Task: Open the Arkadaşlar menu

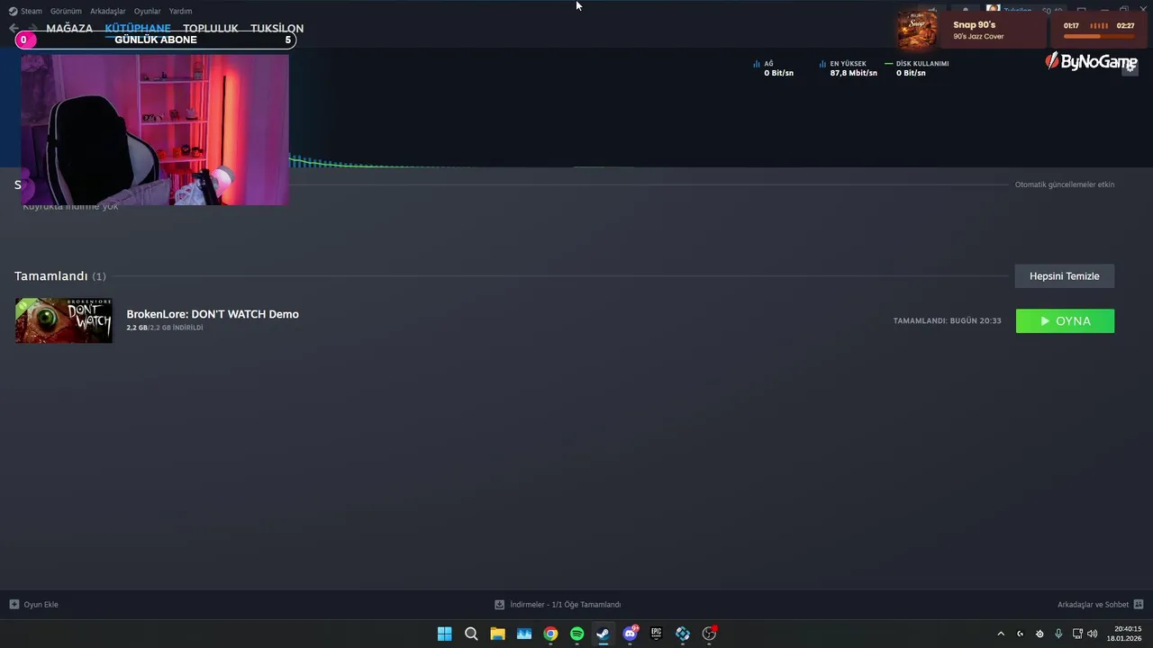Action: coord(108,11)
